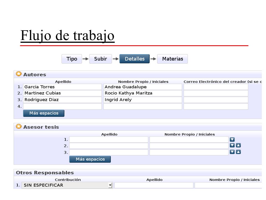Focus the empty author 4 Apellido field
This screenshot has height=200, width=266.
[x=62, y=106]
